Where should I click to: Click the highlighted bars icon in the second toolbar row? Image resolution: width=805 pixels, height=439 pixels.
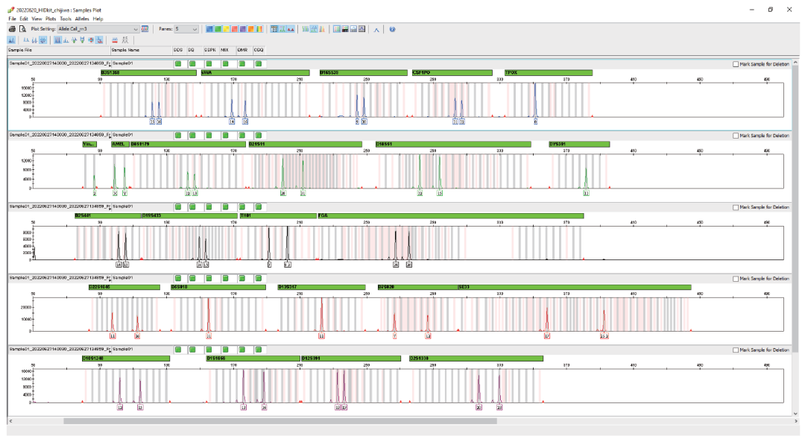(57, 40)
